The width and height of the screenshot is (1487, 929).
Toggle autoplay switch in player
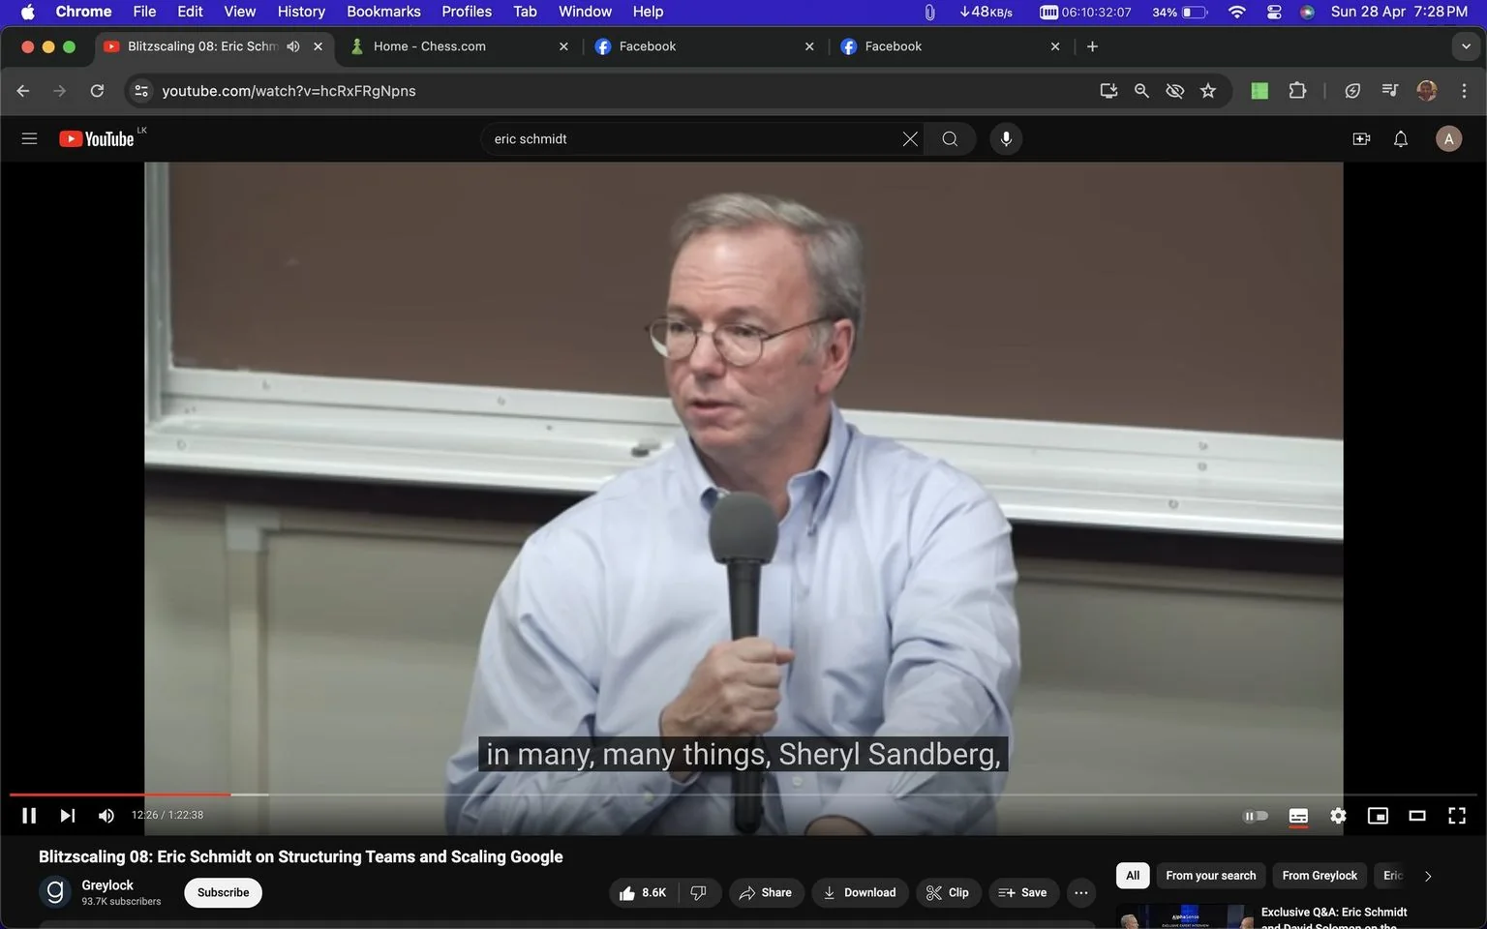click(1256, 816)
